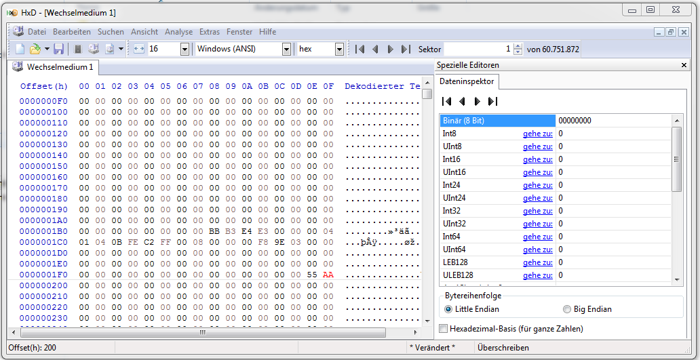Restore the inner document window (MDI restore)

click(x=671, y=32)
